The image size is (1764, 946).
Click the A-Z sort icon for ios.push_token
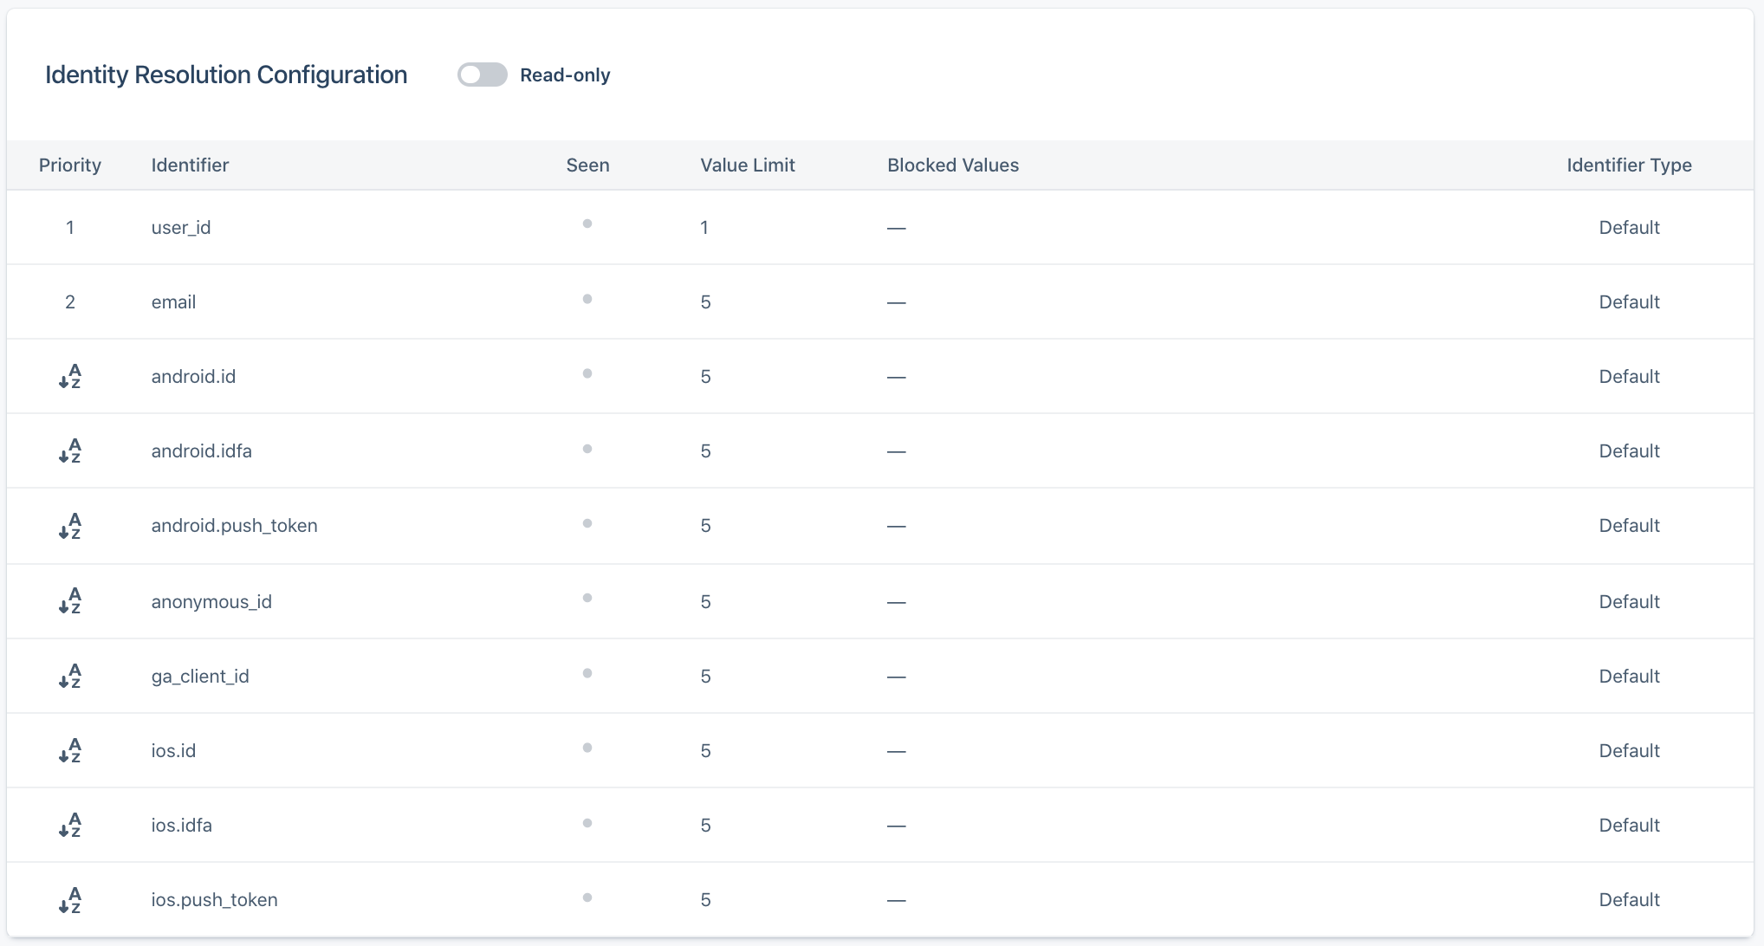click(70, 899)
